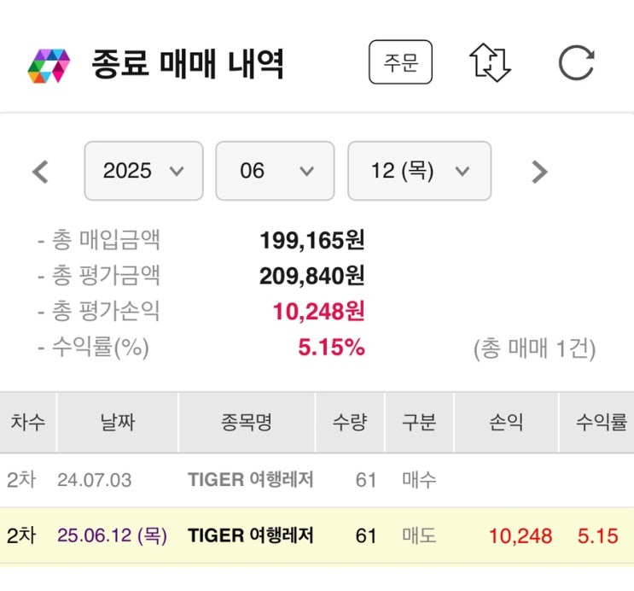
Task: Go to next date with right arrow
Action: coord(538,172)
